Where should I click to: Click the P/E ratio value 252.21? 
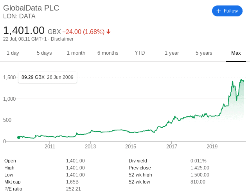(74, 189)
